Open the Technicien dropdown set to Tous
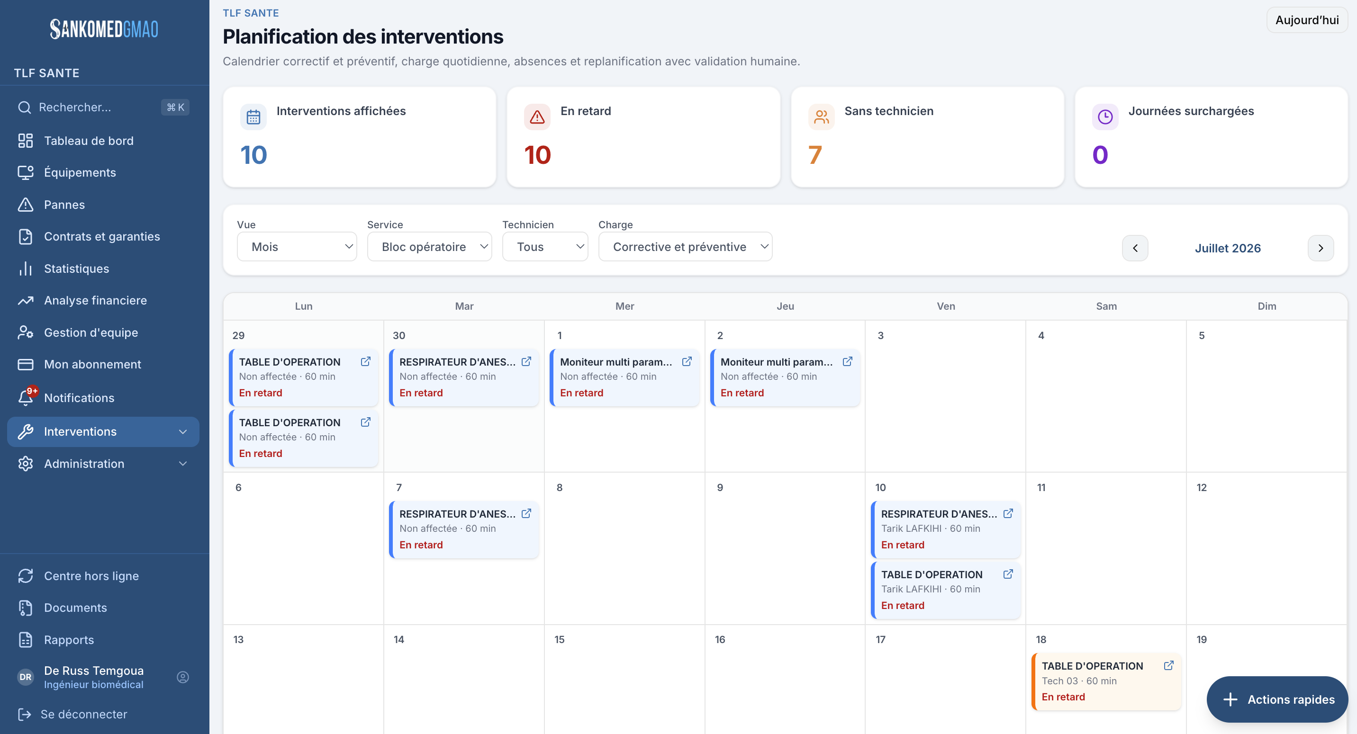1357x734 pixels. point(545,246)
